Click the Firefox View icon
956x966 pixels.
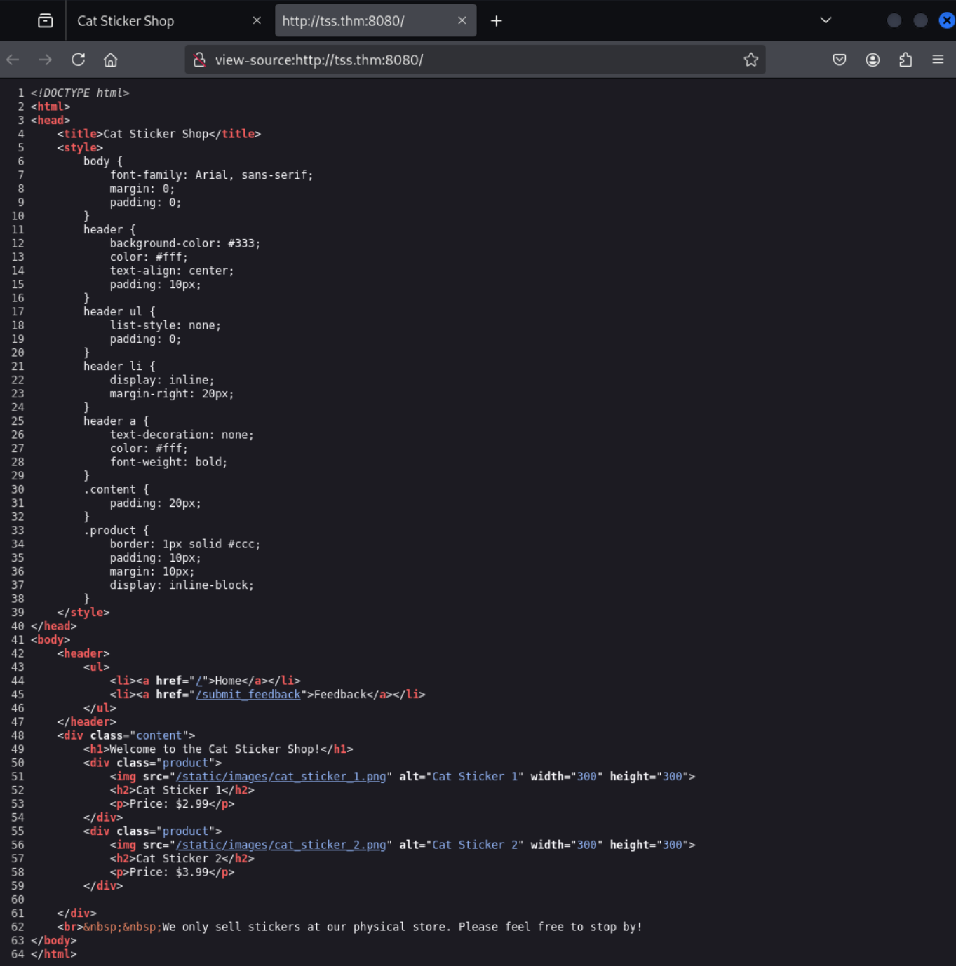tap(46, 21)
